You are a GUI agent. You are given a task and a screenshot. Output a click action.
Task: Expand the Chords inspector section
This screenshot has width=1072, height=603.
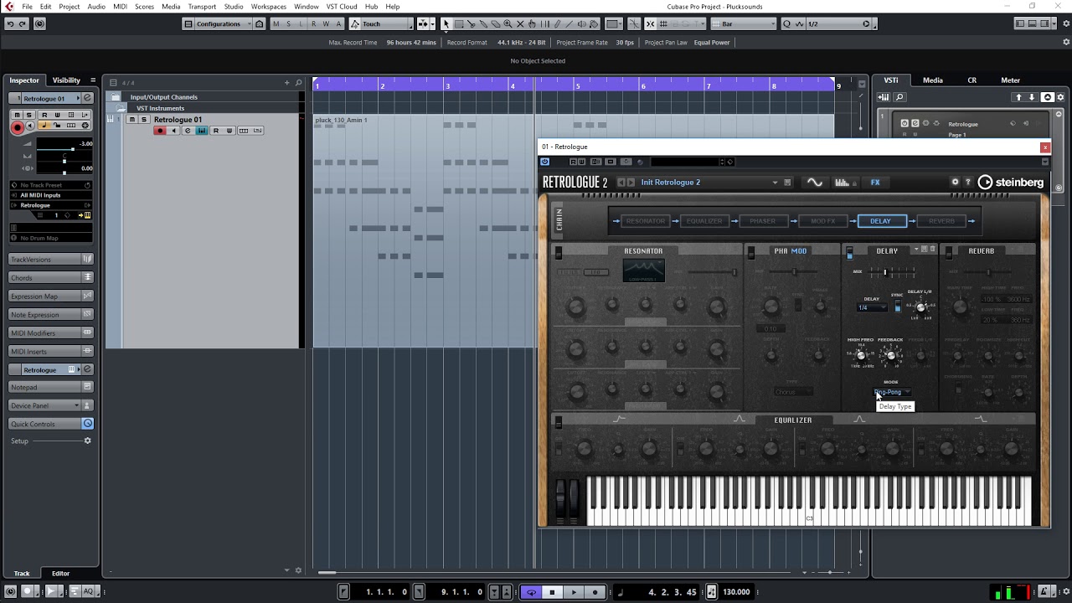pyautogui.click(x=50, y=278)
